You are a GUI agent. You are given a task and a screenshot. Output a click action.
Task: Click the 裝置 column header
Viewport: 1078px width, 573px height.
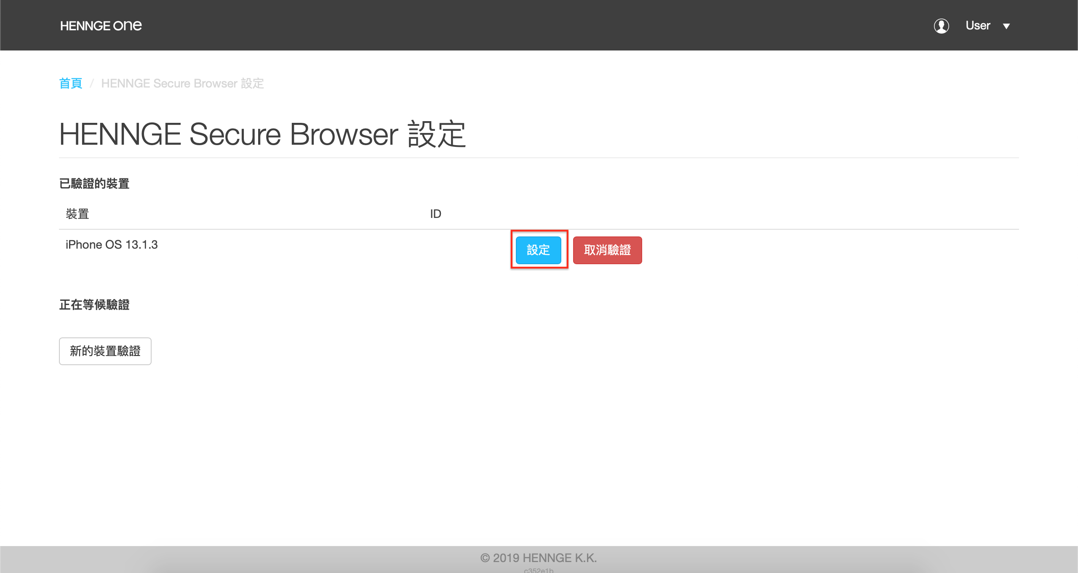coord(77,214)
